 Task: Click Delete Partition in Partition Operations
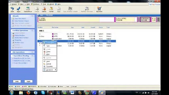[x=20, y=35]
